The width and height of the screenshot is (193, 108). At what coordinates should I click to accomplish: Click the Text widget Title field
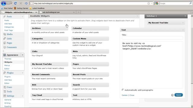152,38
